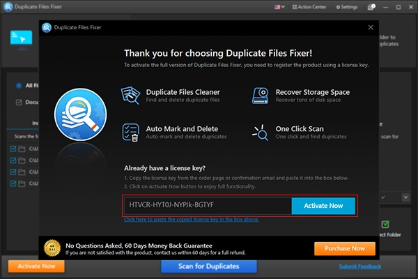This screenshot has height=279, width=418.
Task: Open the Submit Feedback link
Action: point(360,266)
